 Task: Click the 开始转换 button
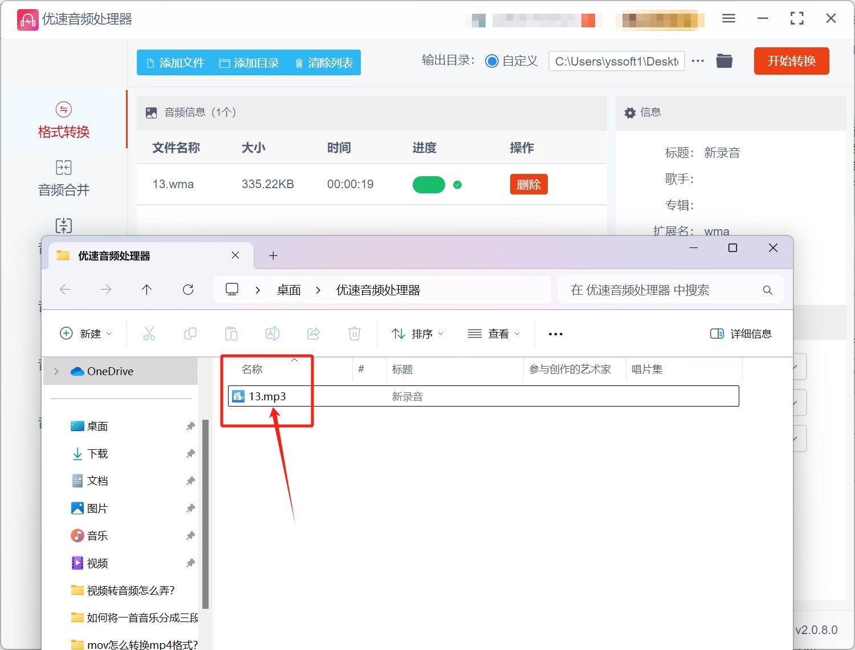pyautogui.click(x=791, y=61)
